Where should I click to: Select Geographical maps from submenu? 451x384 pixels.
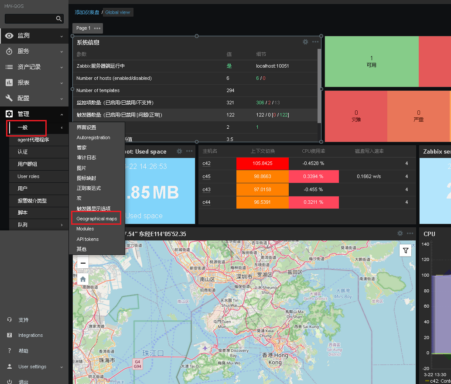point(97,219)
